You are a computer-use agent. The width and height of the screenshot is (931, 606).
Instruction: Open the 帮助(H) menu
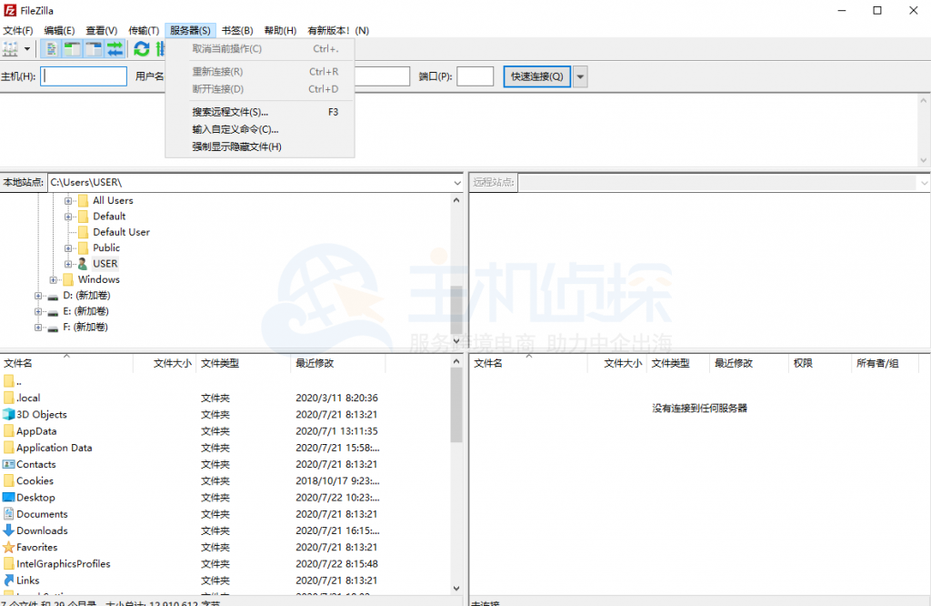click(x=280, y=30)
